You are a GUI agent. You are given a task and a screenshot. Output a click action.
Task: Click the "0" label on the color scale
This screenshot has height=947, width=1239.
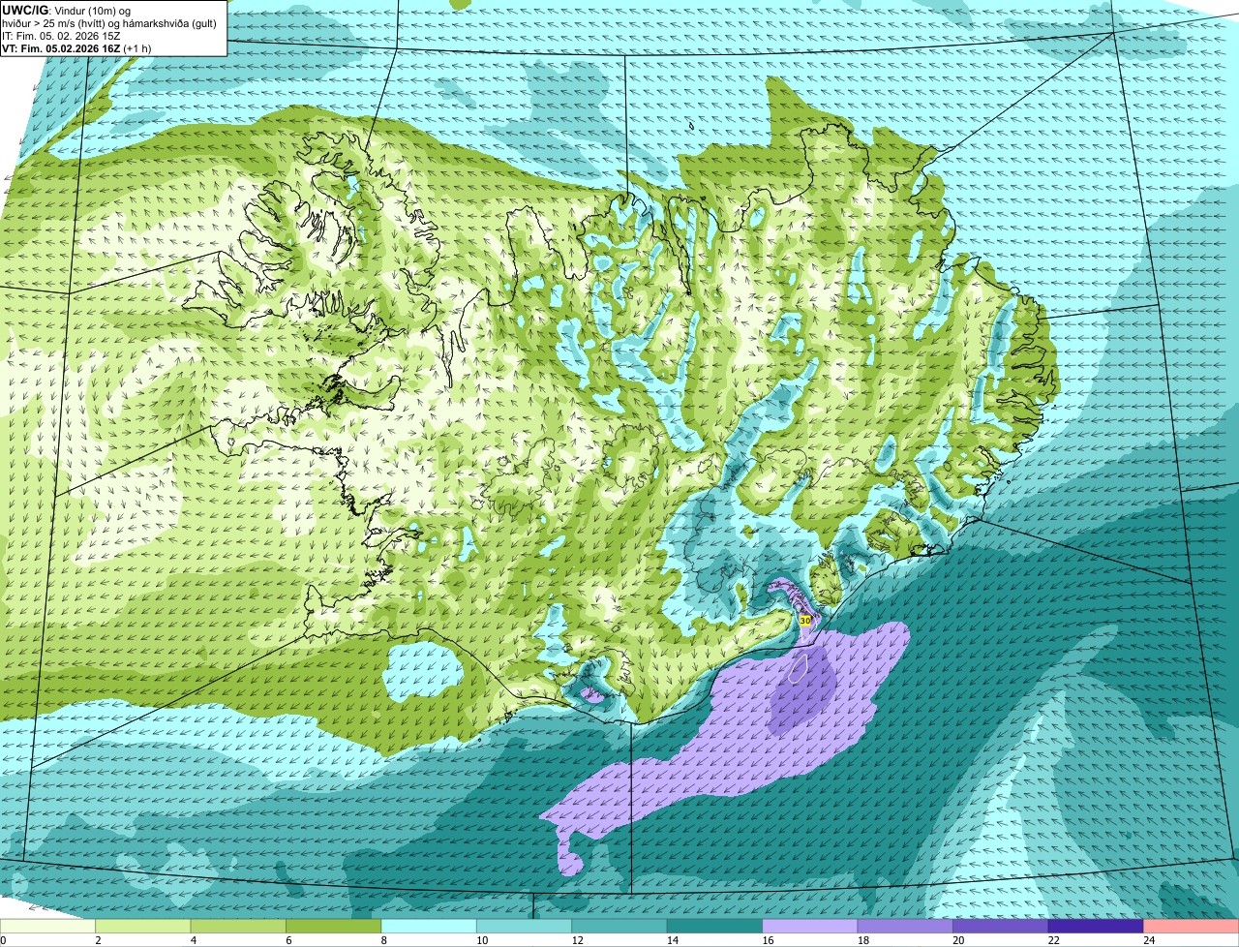coord(3,940)
